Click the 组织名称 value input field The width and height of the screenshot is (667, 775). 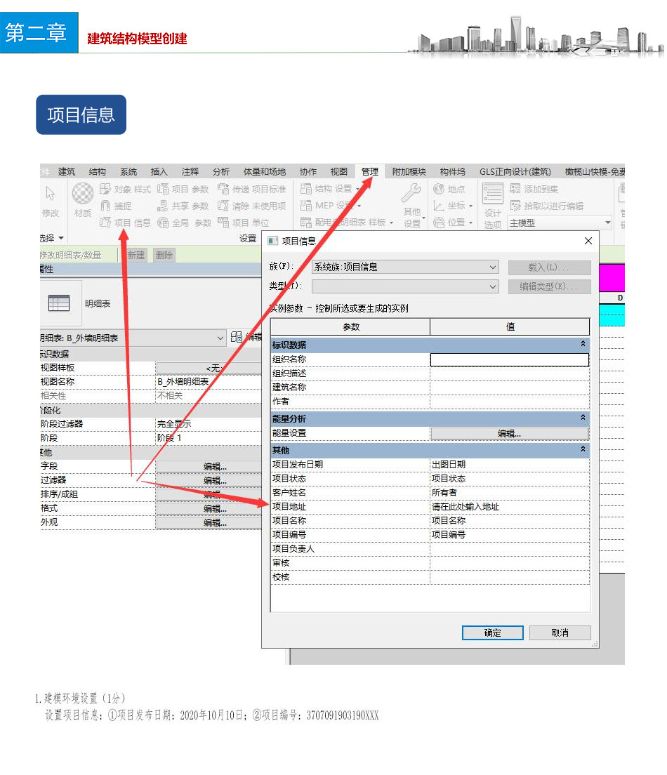(x=509, y=359)
